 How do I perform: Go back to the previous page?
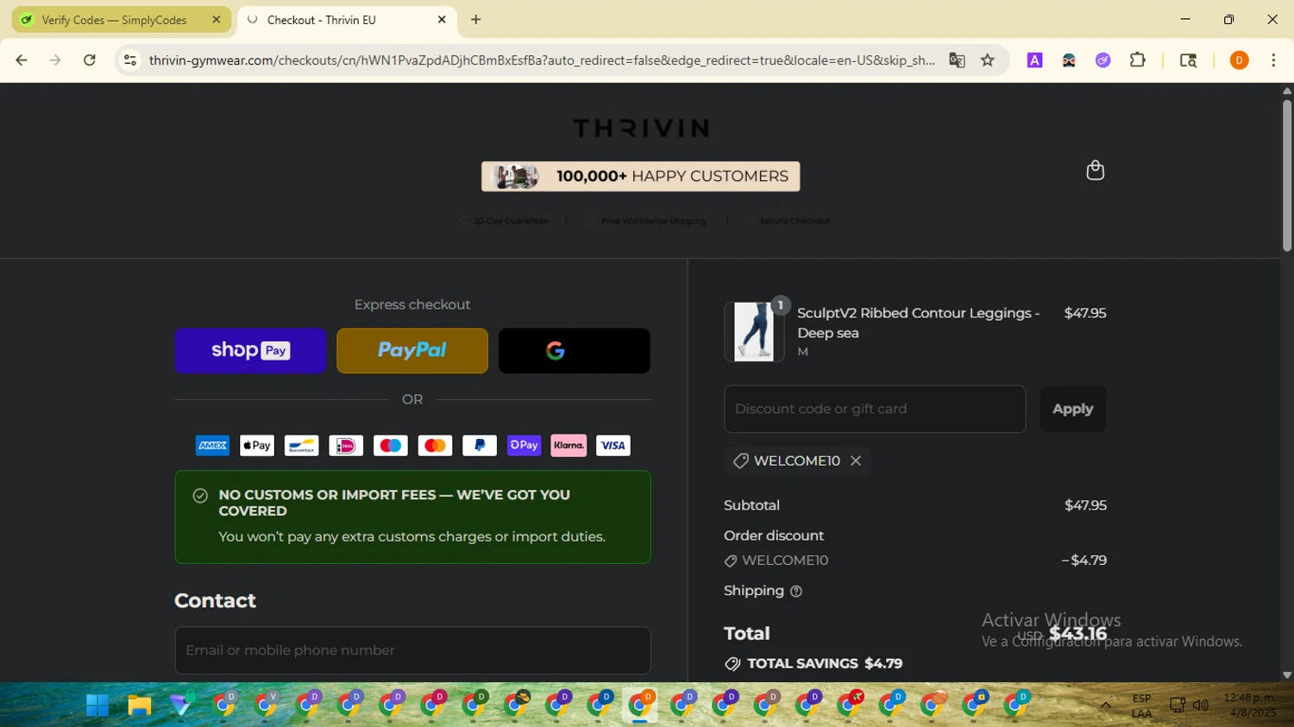(22, 60)
